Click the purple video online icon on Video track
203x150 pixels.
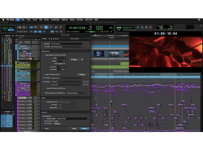[x=27, y=54]
